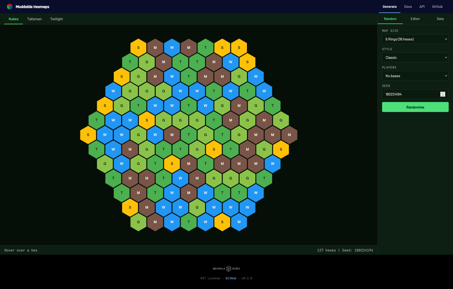Click the STYLE label
This screenshot has height=289, width=453.
(x=387, y=49)
